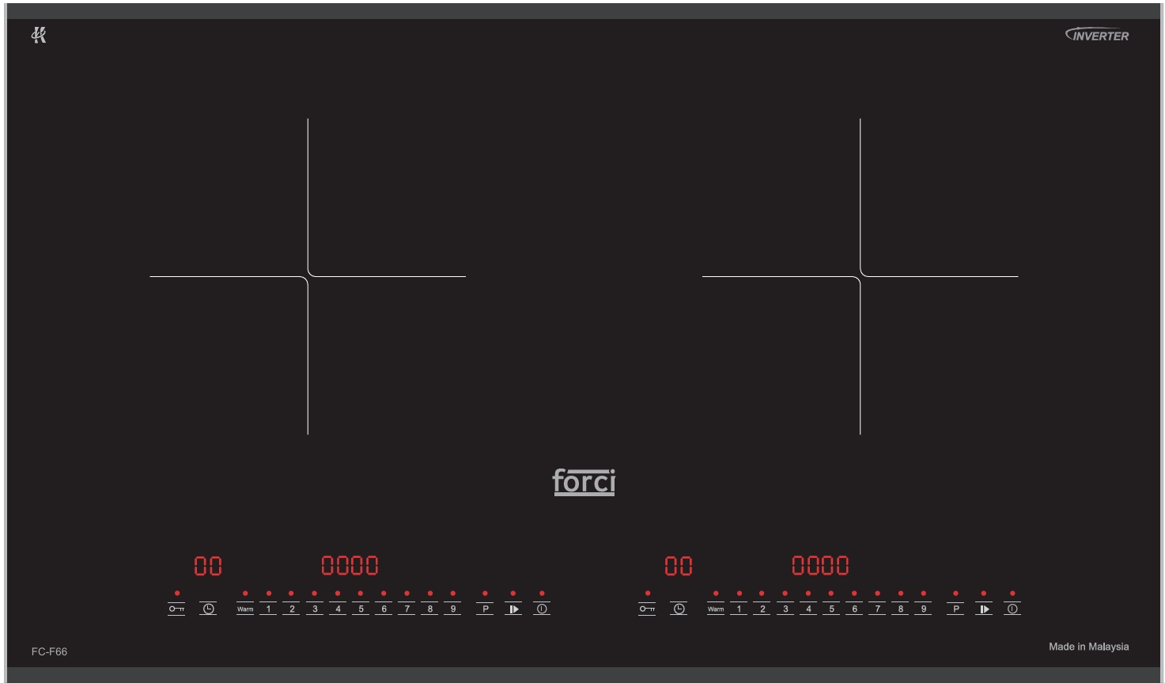Tap the timer clock key on the left zone
The width and height of the screenshot is (1165, 683).
click(208, 609)
